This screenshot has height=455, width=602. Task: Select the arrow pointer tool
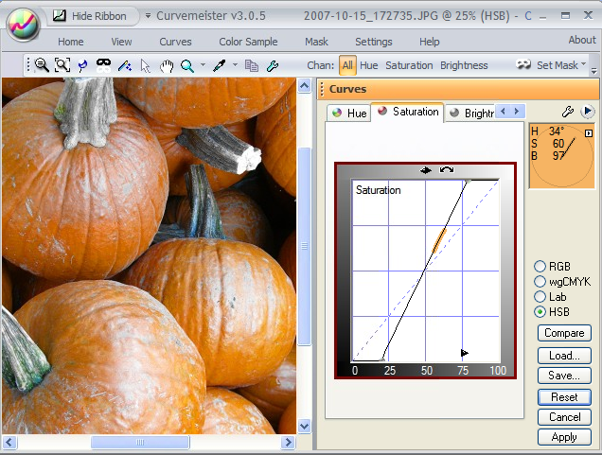tap(145, 65)
